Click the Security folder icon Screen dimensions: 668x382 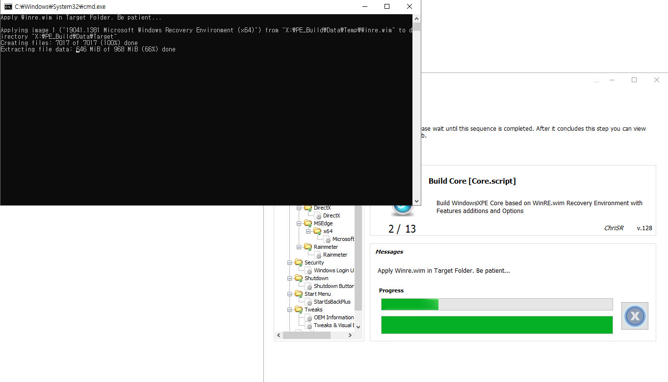coord(299,263)
